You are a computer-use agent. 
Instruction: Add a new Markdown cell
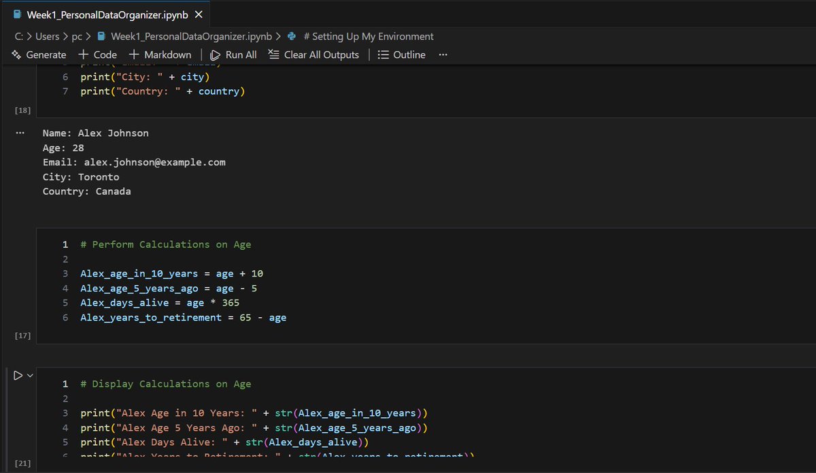[x=160, y=54]
